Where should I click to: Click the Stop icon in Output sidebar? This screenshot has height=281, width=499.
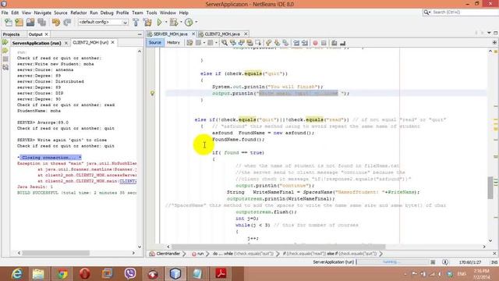click(x=5, y=59)
